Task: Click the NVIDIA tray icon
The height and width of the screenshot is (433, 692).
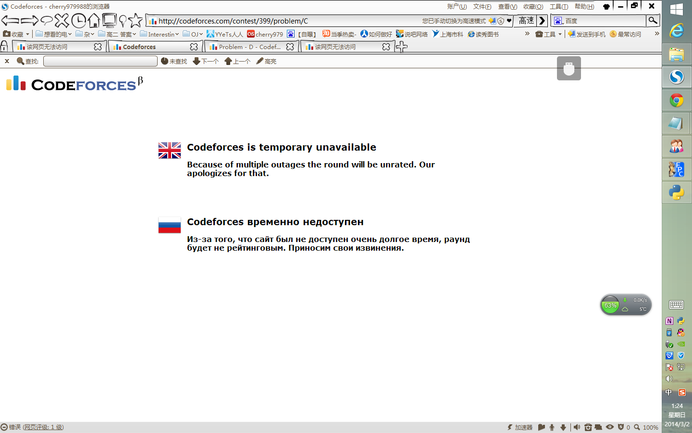Action: 681,344
